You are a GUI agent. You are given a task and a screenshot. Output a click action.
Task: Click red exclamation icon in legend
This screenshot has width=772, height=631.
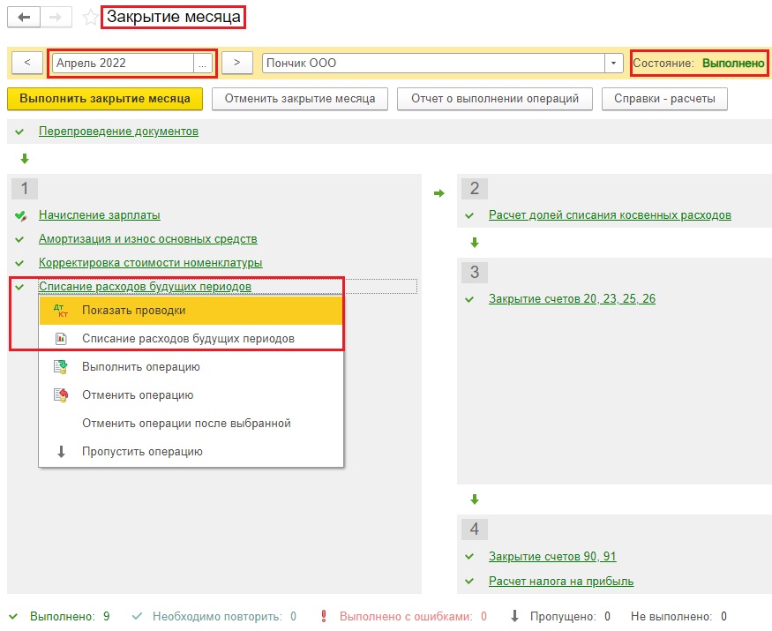click(324, 616)
